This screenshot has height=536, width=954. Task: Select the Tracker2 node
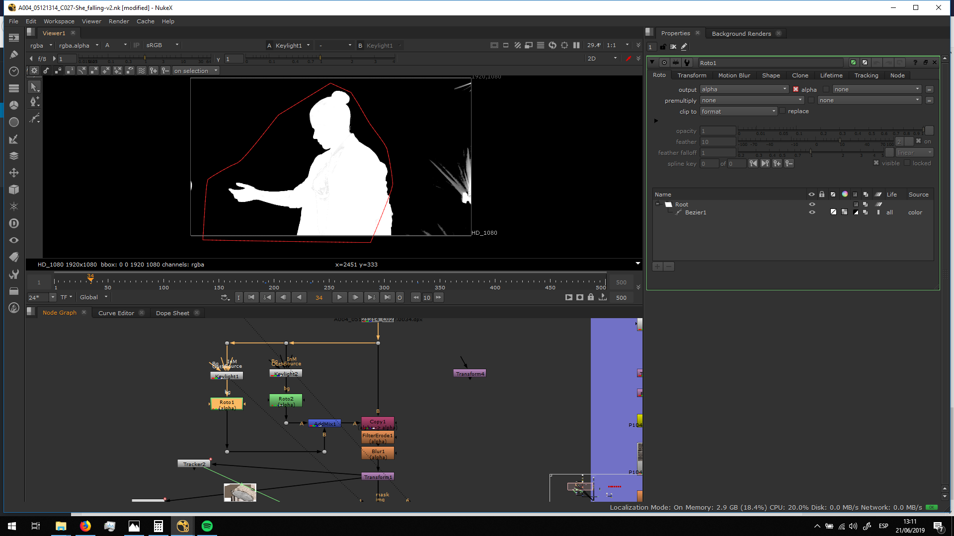tap(194, 464)
